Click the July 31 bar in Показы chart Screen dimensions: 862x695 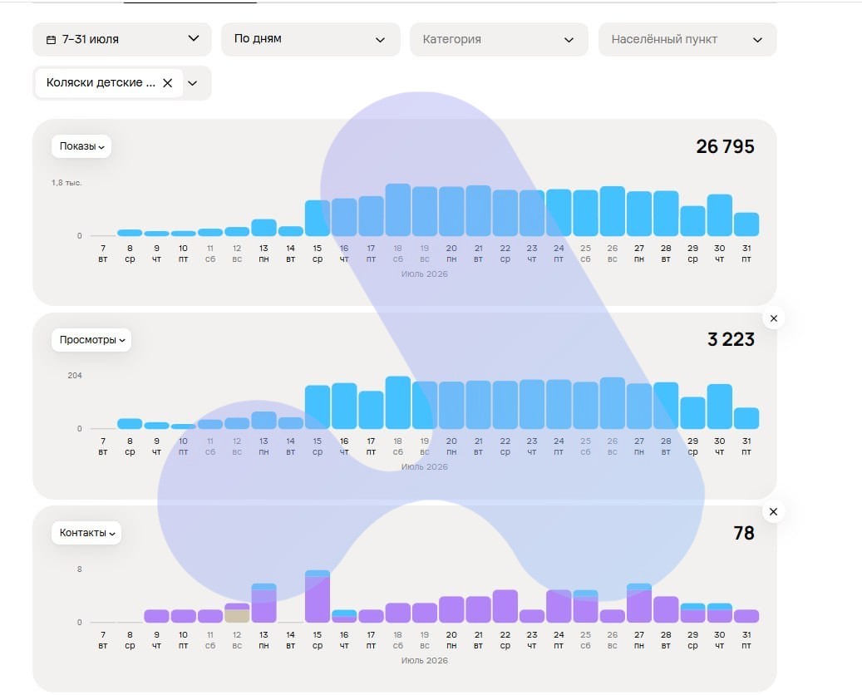coord(746,224)
